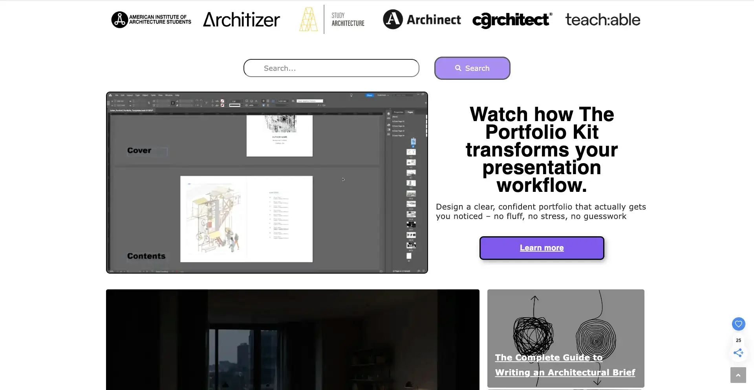Image resolution: width=754 pixels, height=390 pixels.
Task: Click the carchitect logo
Action: (x=512, y=20)
